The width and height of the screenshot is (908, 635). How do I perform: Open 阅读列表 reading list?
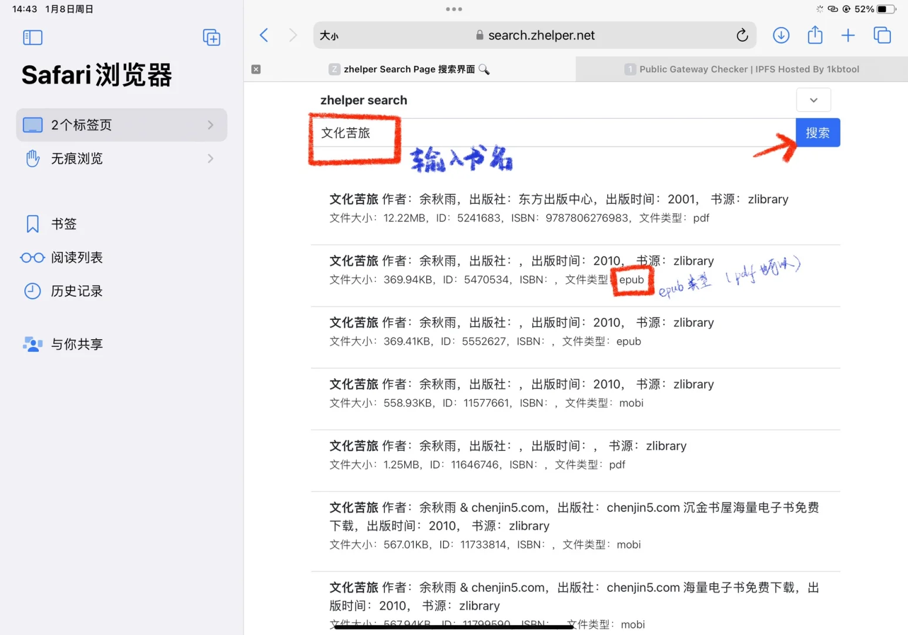click(122, 258)
